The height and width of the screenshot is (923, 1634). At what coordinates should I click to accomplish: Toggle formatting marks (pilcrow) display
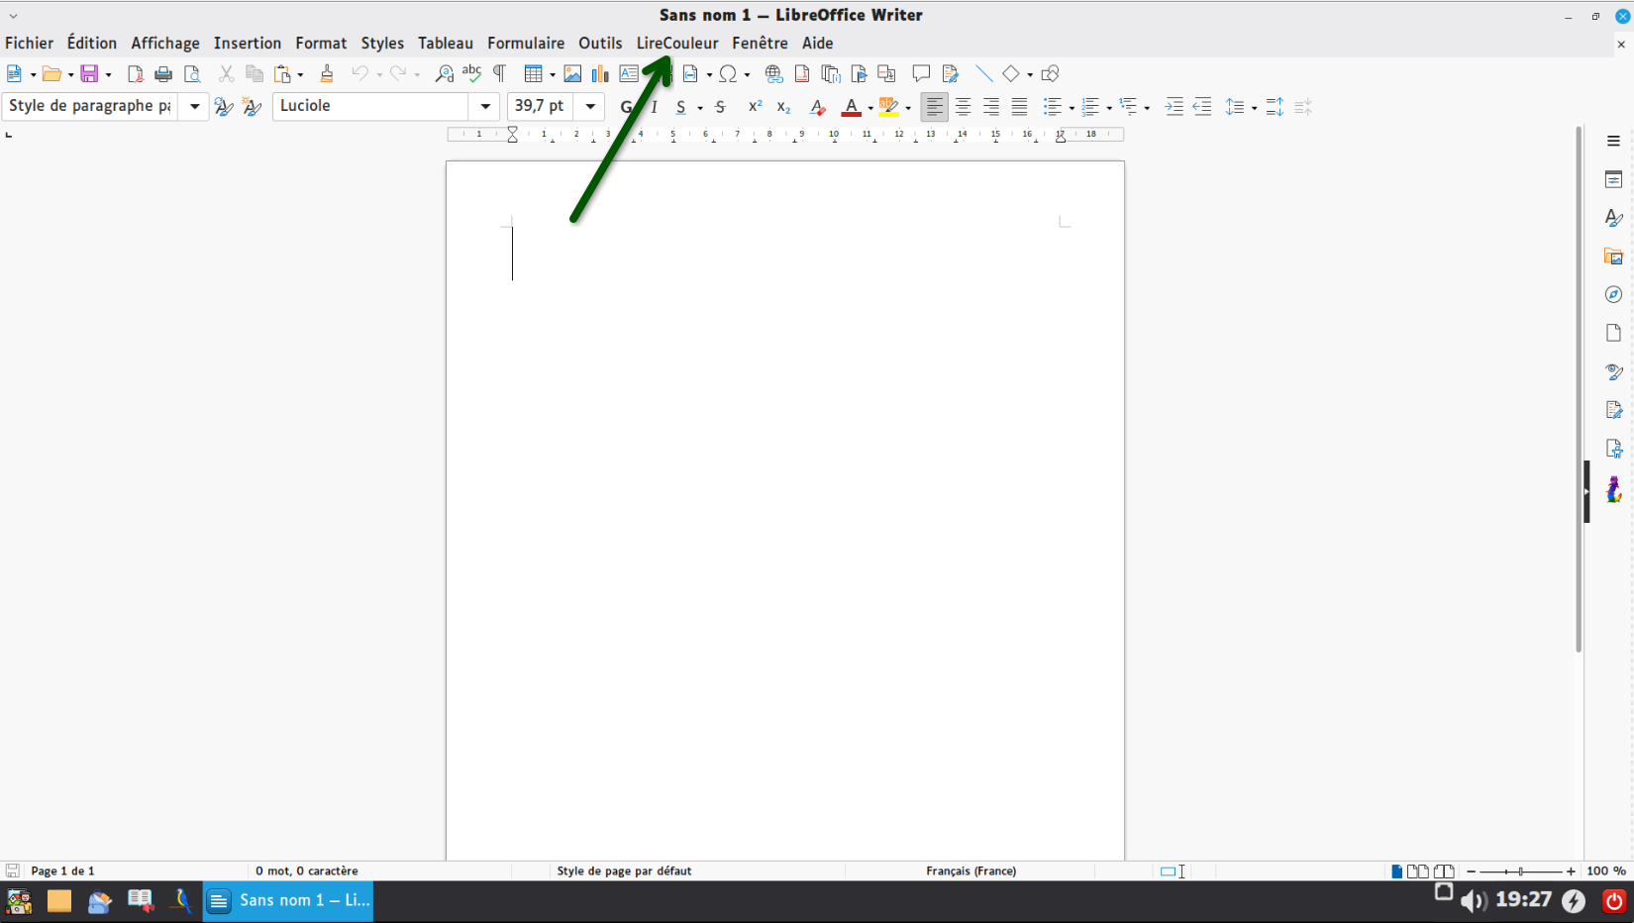pyautogui.click(x=500, y=74)
